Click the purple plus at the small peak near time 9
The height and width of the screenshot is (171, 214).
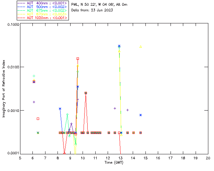click(x=71, y=124)
